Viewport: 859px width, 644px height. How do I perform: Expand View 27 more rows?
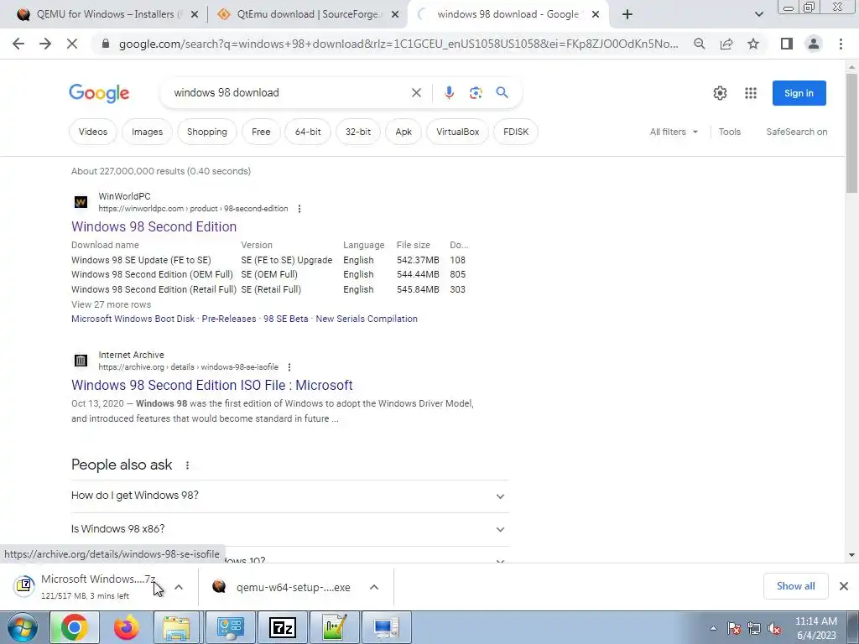(x=112, y=304)
